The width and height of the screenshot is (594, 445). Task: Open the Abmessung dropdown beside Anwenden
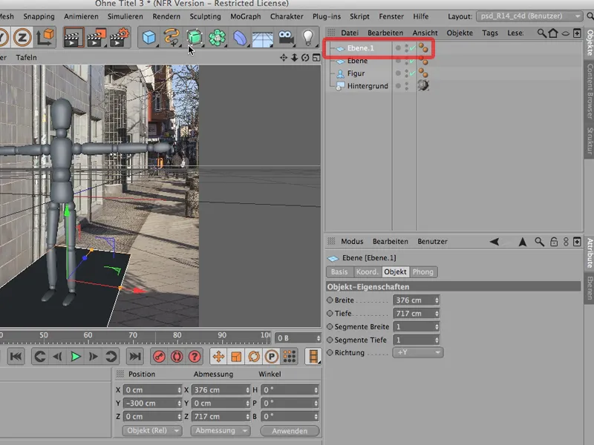220,431
